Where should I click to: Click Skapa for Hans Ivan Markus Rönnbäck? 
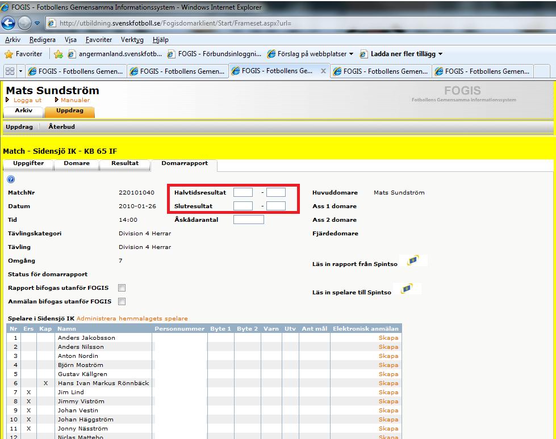point(388,383)
